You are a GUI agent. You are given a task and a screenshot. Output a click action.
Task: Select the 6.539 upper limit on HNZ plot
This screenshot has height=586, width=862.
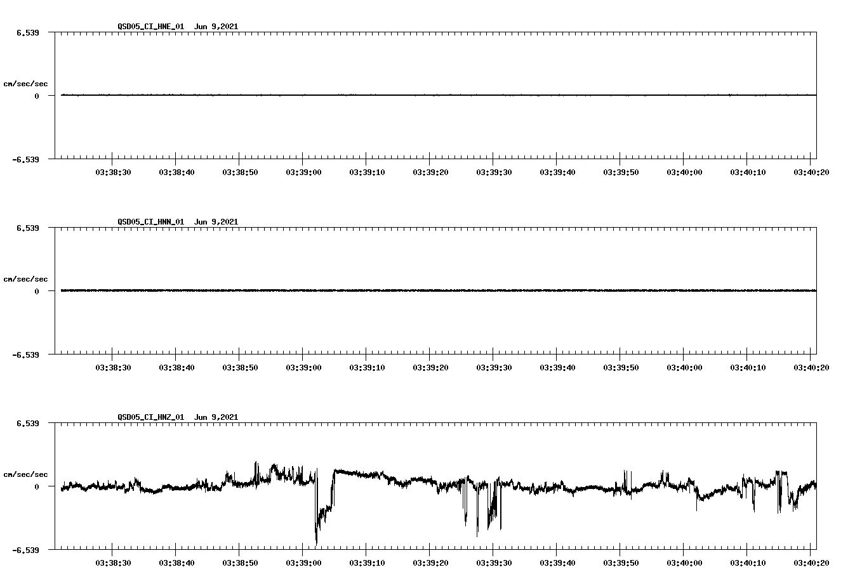point(27,423)
